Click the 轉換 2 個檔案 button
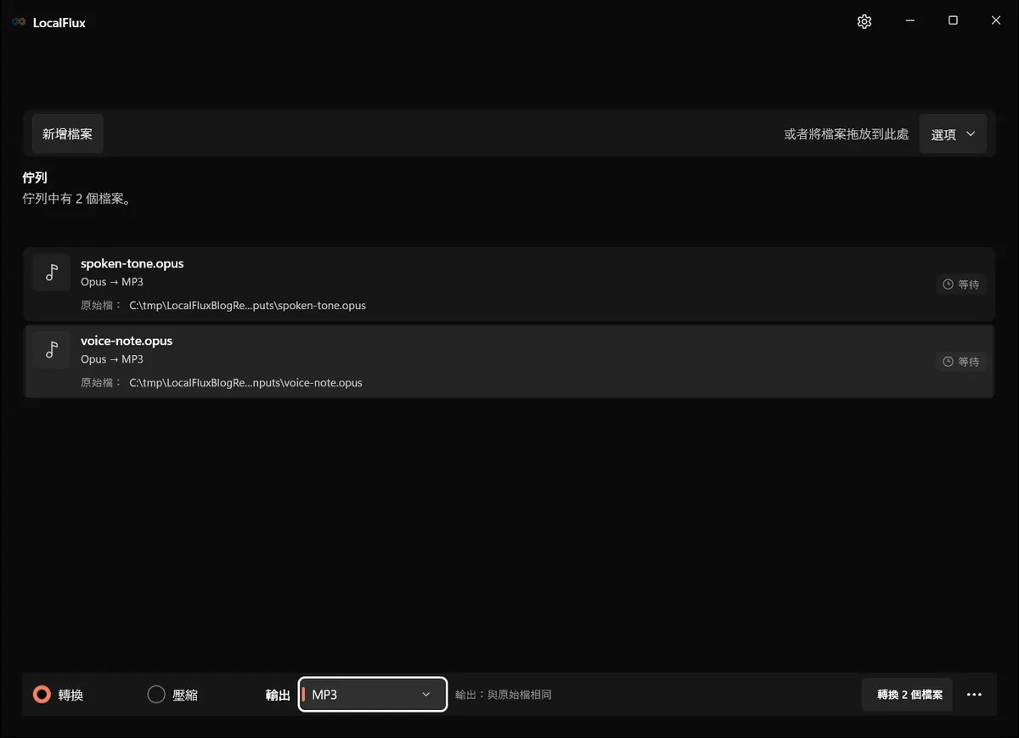Viewport: 1019px width, 738px height. [908, 695]
